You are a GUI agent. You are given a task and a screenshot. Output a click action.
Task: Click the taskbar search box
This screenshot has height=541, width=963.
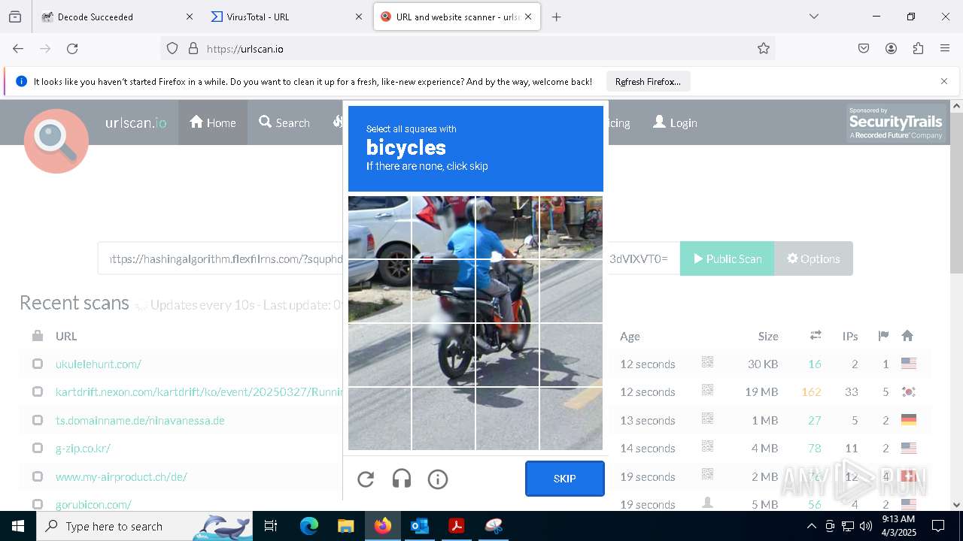(x=144, y=526)
